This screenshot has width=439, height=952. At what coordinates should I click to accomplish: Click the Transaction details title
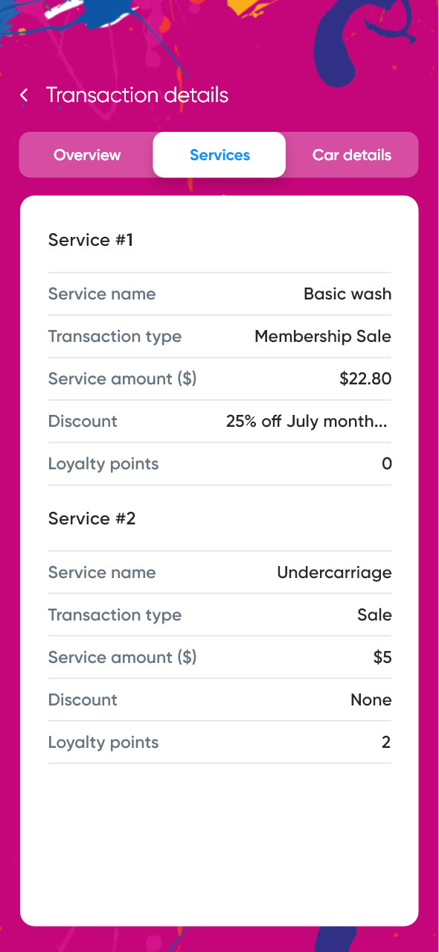click(x=137, y=95)
